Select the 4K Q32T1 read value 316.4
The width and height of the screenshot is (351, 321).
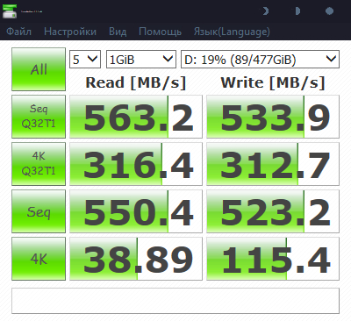pyautogui.click(x=136, y=164)
